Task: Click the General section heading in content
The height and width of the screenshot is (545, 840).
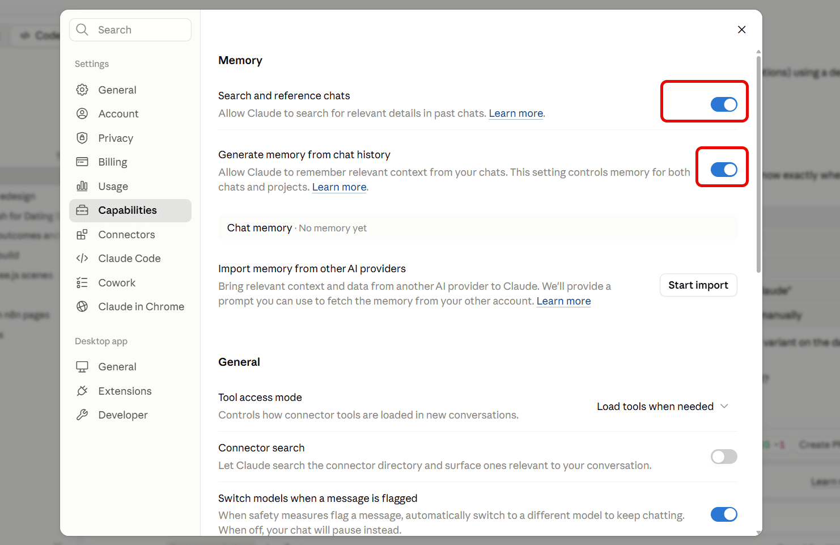Action: tap(239, 362)
